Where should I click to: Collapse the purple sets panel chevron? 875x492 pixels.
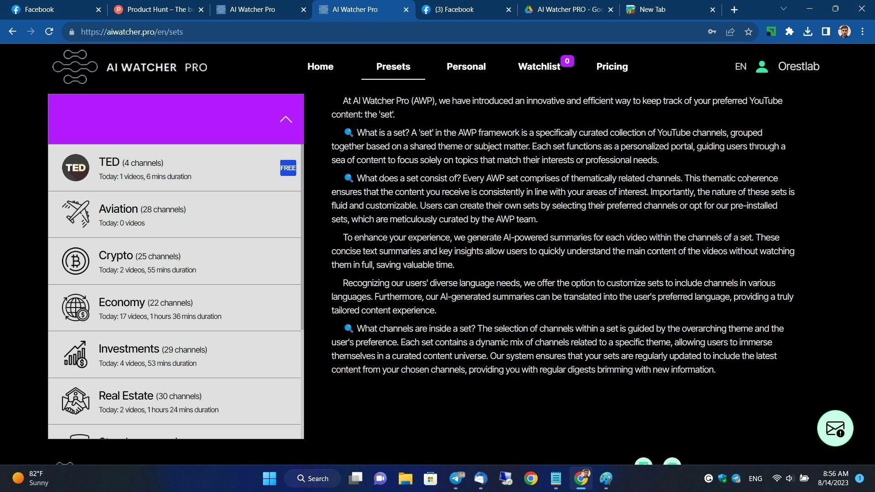pos(286,119)
